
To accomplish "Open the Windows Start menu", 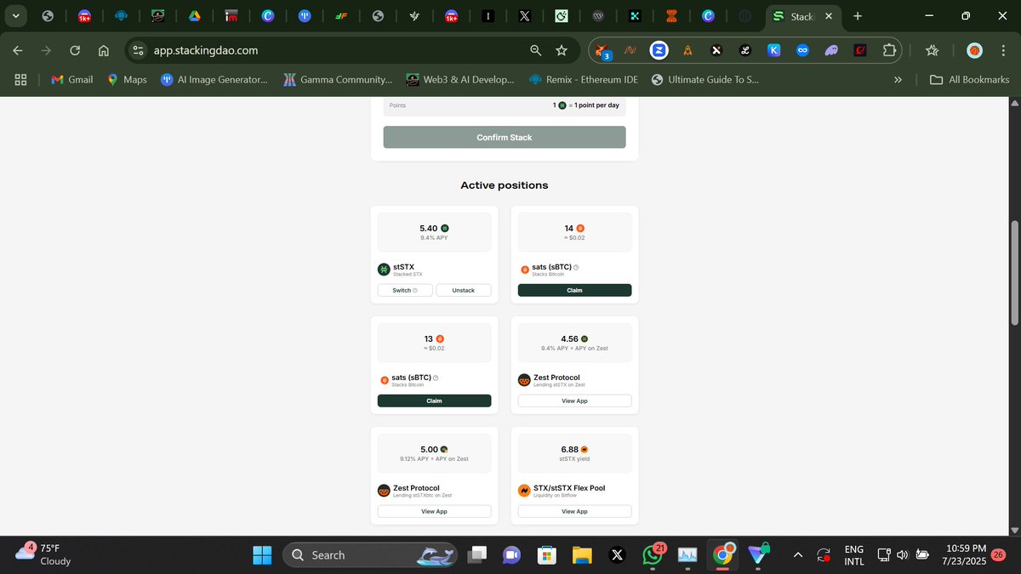I will tap(263, 554).
